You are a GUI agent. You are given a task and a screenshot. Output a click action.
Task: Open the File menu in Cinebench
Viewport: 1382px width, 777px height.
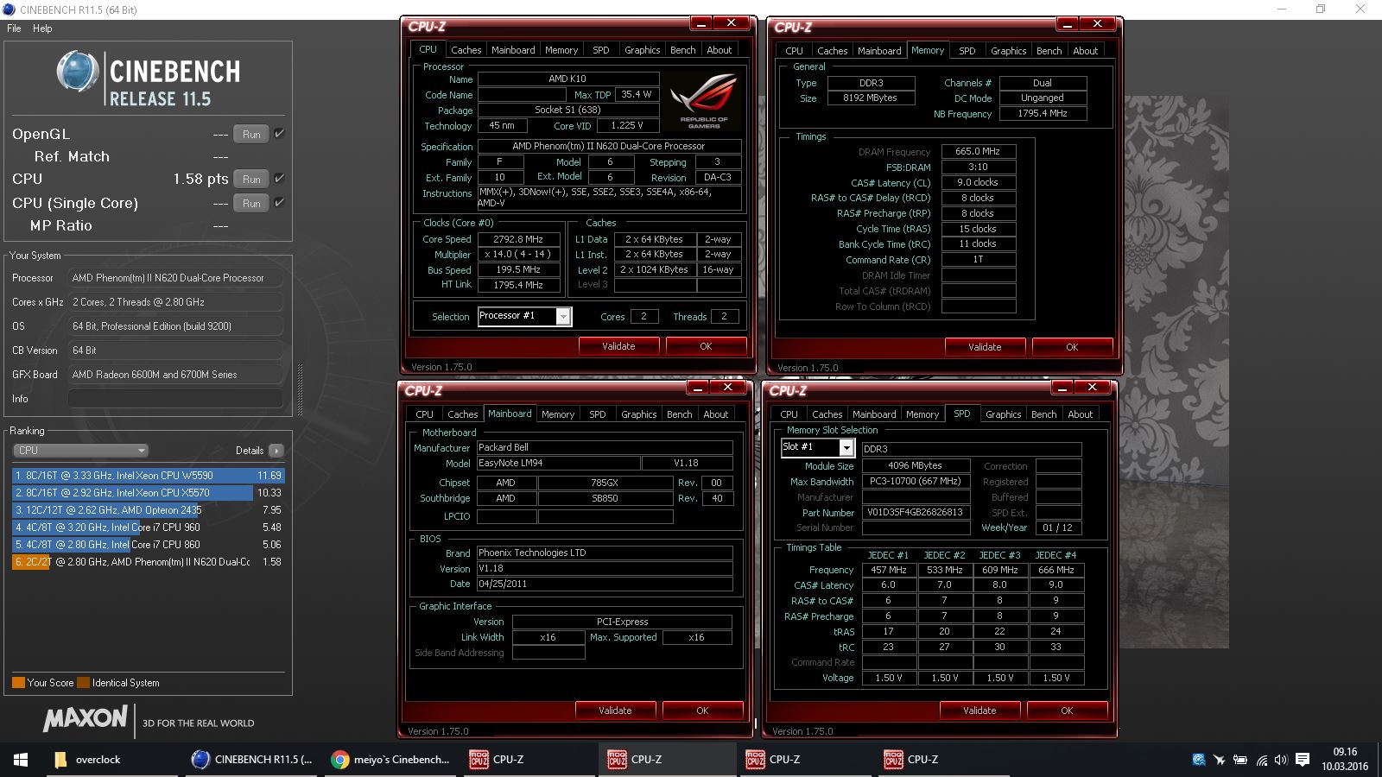[14, 28]
